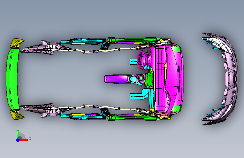Select the lower yellow tail lamp

pyautogui.click(x=17, y=115)
